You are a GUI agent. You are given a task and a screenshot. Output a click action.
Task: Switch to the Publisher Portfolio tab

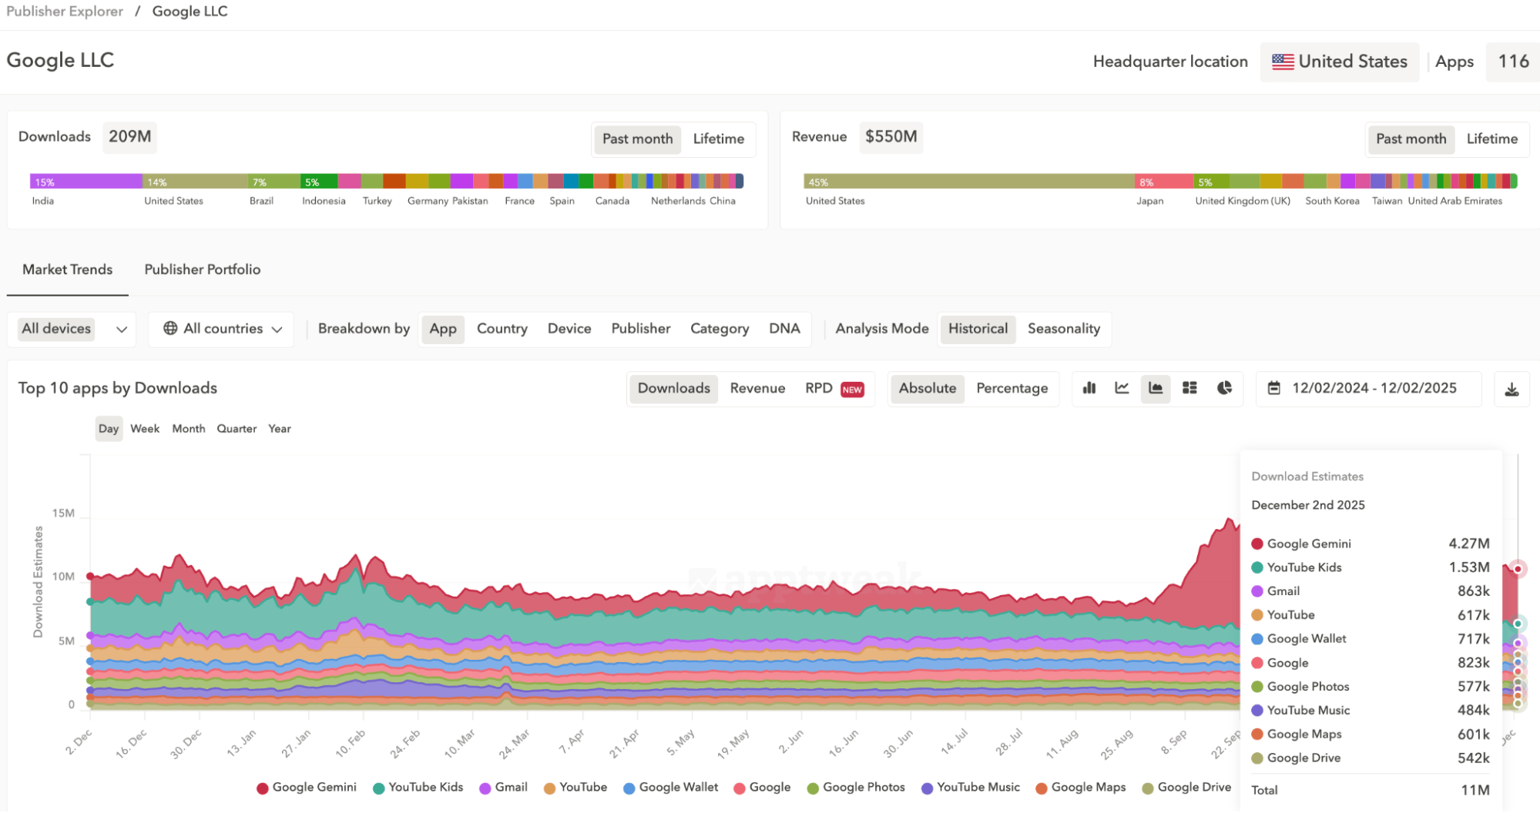pyautogui.click(x=202, y=269)
